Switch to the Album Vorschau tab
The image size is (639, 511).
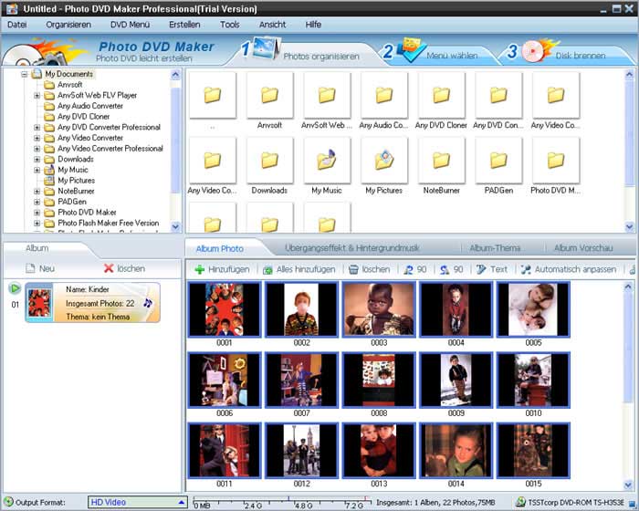[583, 248]
